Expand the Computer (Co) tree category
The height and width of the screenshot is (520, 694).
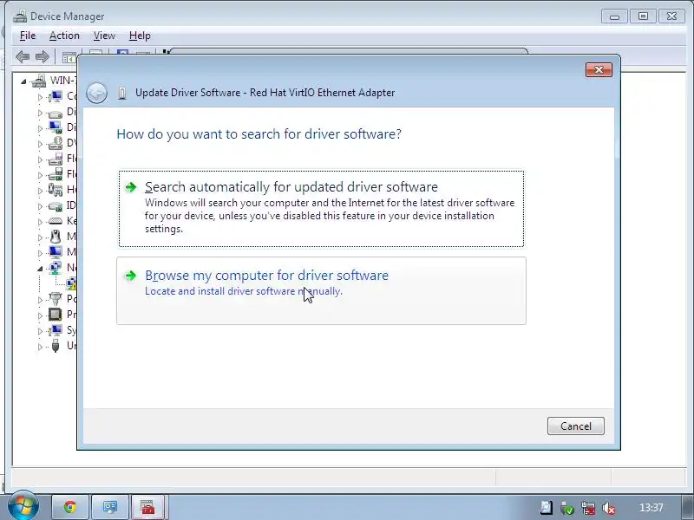40,97
